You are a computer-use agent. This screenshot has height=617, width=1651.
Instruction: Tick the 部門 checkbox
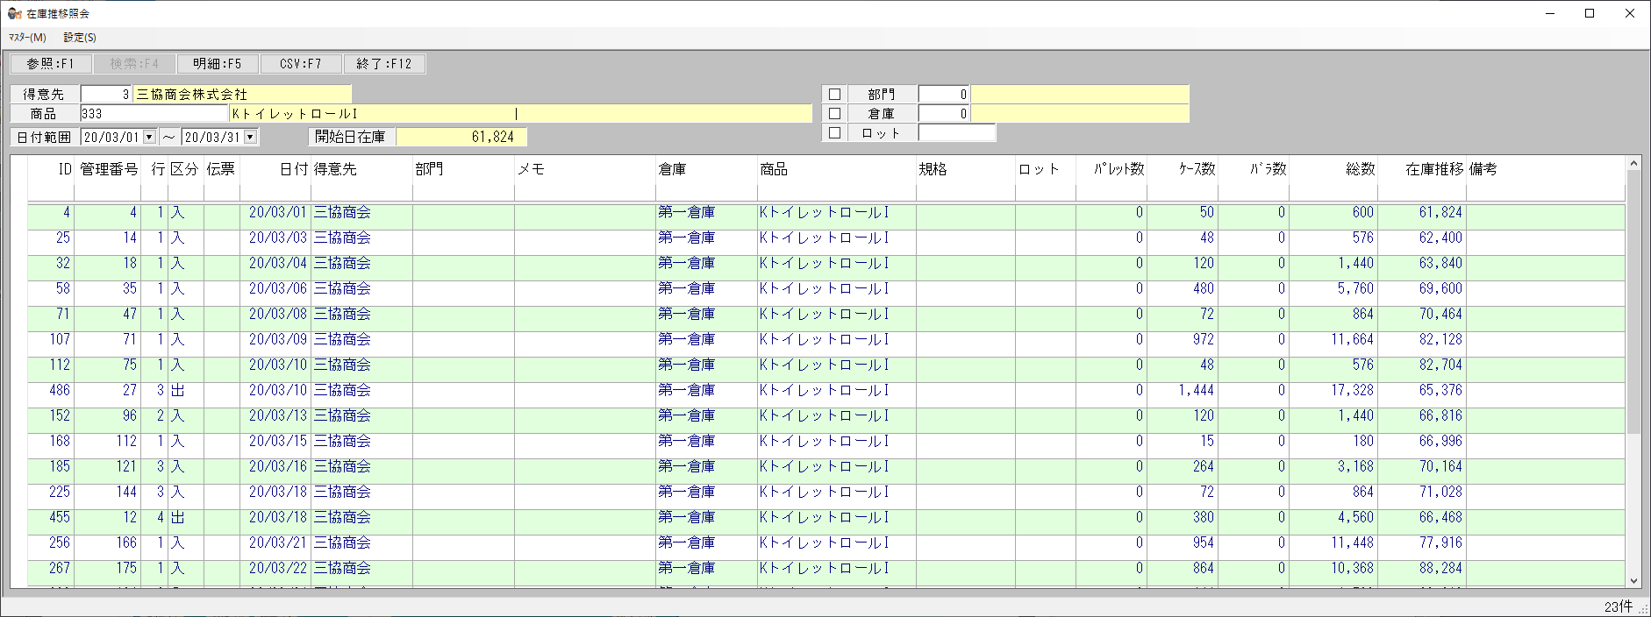834,94
